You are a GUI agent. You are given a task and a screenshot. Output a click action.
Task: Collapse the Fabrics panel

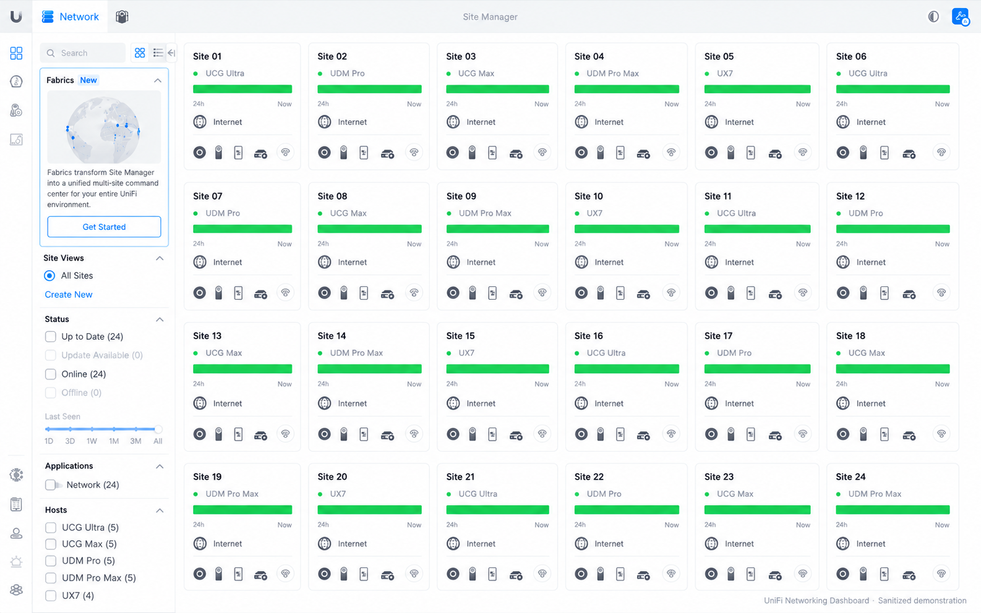[158, 80]
